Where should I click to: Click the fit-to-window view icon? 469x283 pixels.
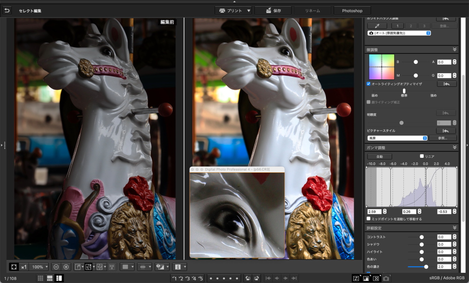(14, 267)
